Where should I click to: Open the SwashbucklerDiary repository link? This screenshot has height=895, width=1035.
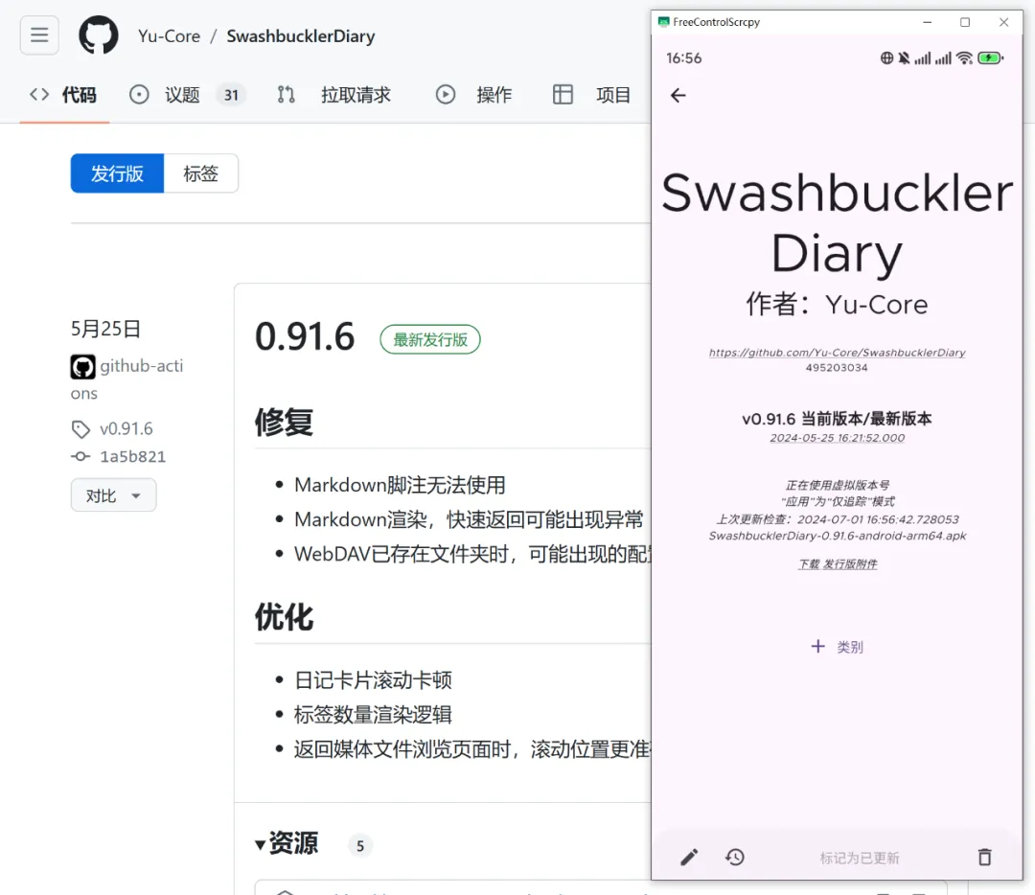click(300, 36)
